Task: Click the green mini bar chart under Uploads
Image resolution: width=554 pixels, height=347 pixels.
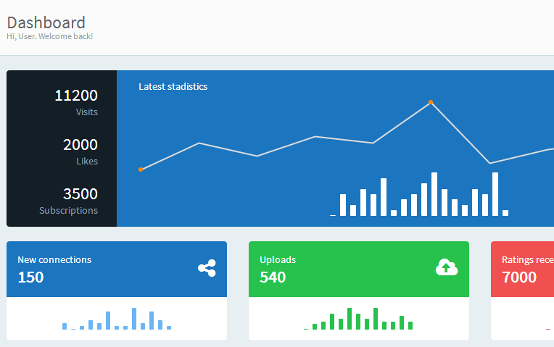Action: coord(358,319)
